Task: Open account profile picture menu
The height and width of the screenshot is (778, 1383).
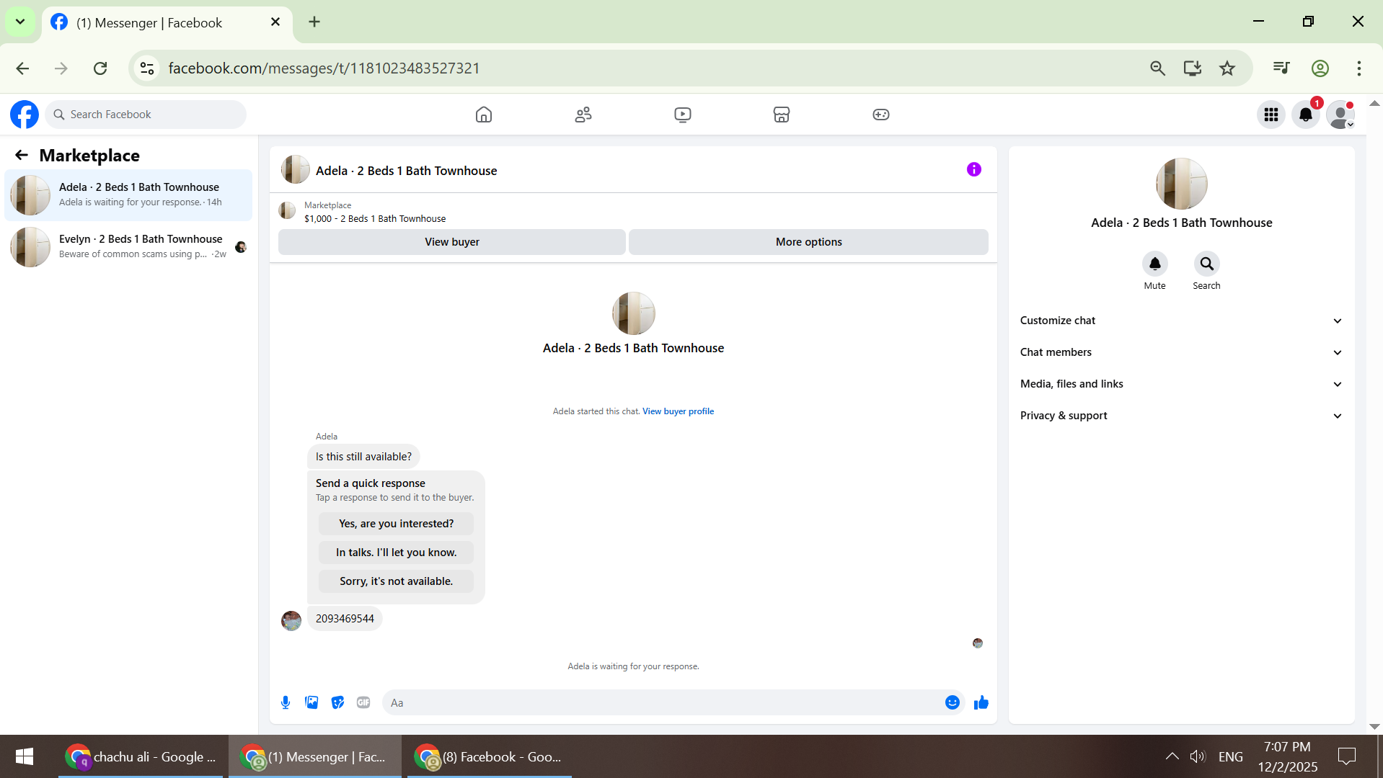Action: coord(1340,115)
